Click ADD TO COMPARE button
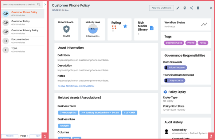Viewport: 215px width, 140px height. tap(161, 8)
